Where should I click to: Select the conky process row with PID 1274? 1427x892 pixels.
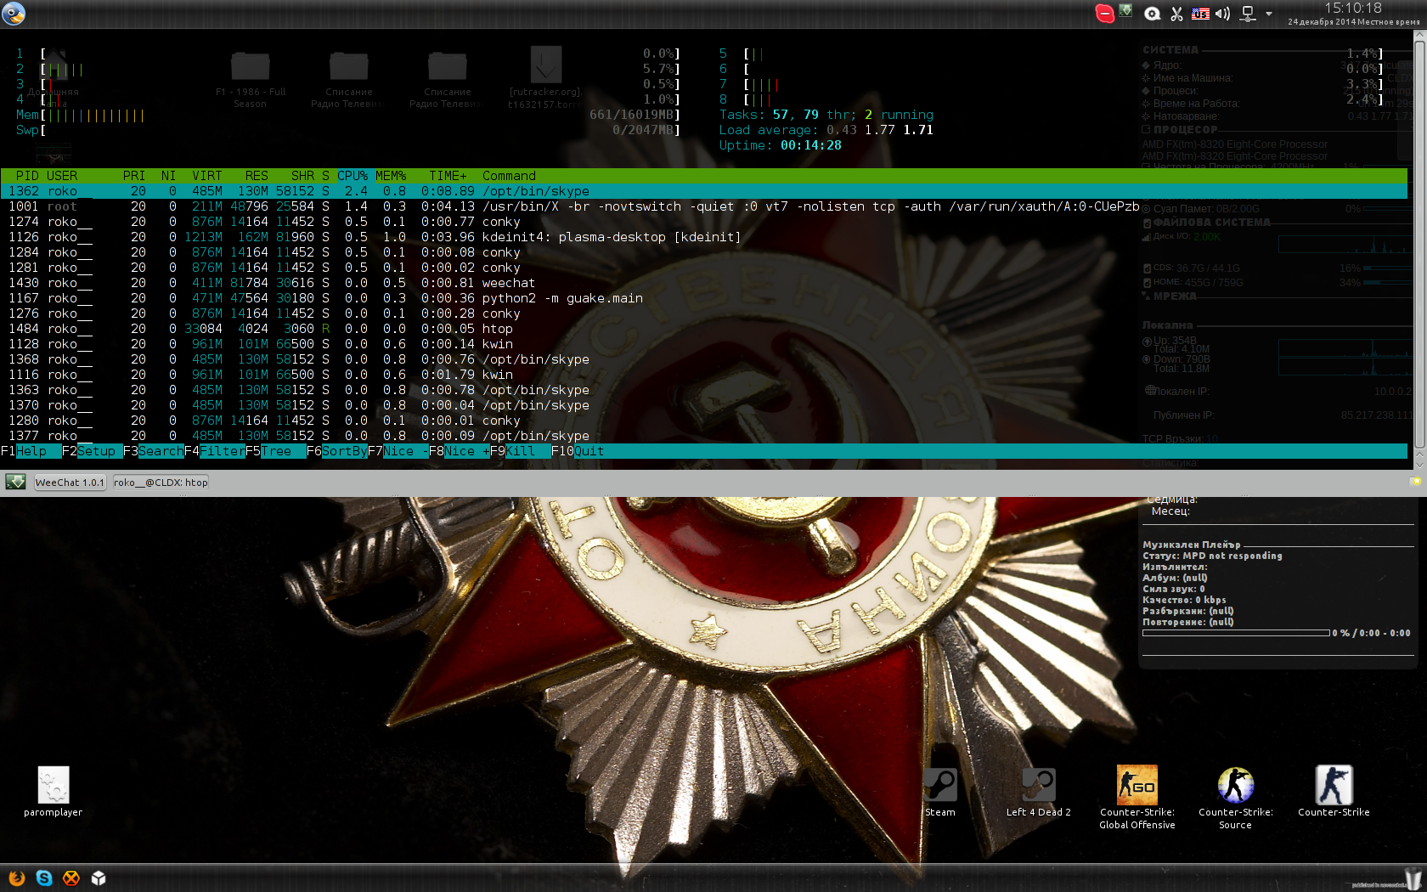coord(704,222)
